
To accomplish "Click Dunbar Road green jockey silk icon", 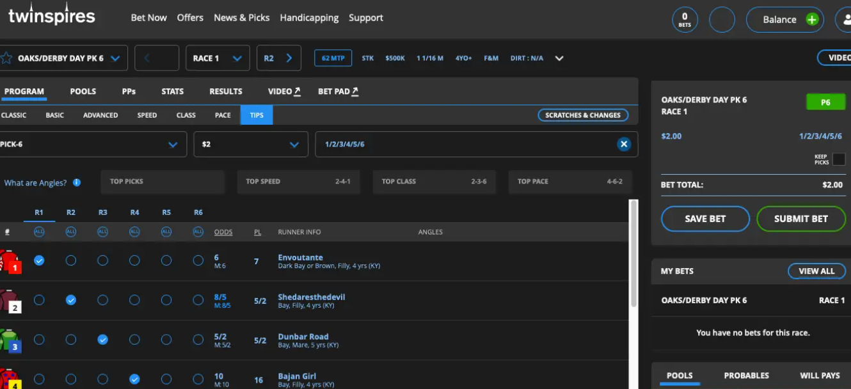I will click(x=10, y=340).
